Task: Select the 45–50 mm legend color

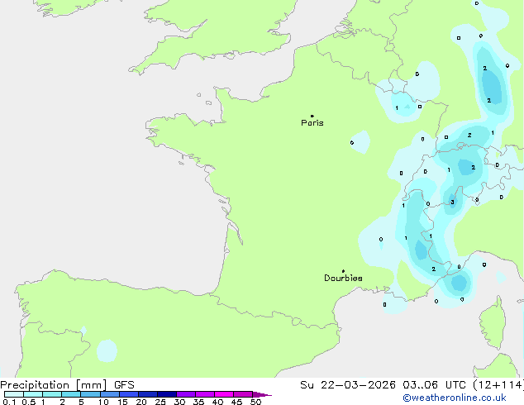Action: pos(243,394)
